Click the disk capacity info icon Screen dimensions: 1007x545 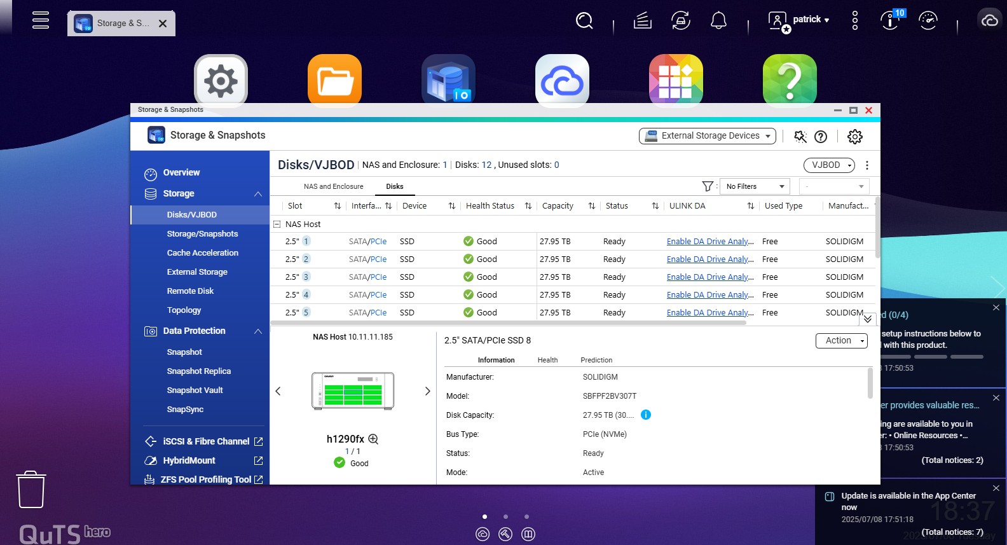click(x=646, y=415)
